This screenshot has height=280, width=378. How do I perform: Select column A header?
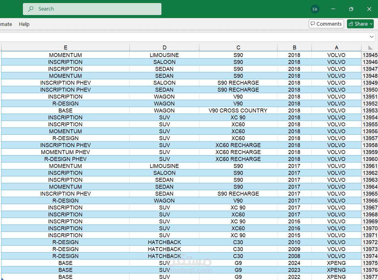point(336,47)
